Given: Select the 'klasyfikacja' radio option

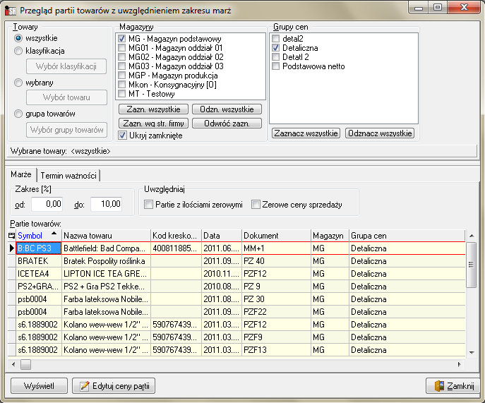Looking at the screenshot, I should (x=18, y=51).
